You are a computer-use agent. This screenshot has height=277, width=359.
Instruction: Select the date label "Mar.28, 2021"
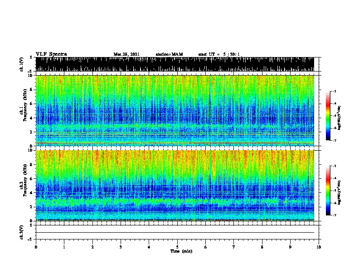[x=126, y=54]
